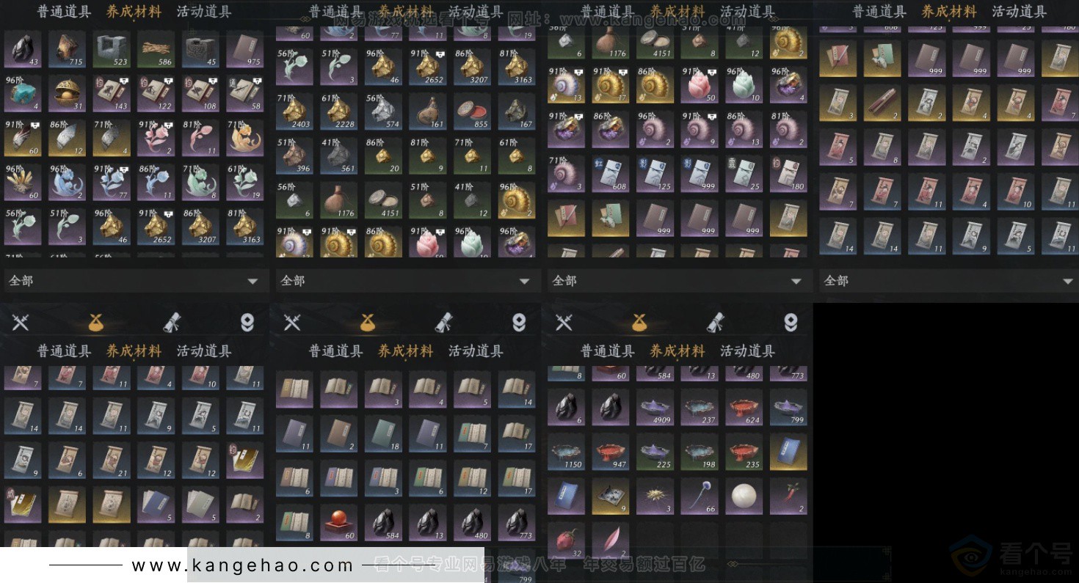The width and height of the screenshot is (1079, 583).
Task: Select the ore item with count 715
Action: [67, 49]
